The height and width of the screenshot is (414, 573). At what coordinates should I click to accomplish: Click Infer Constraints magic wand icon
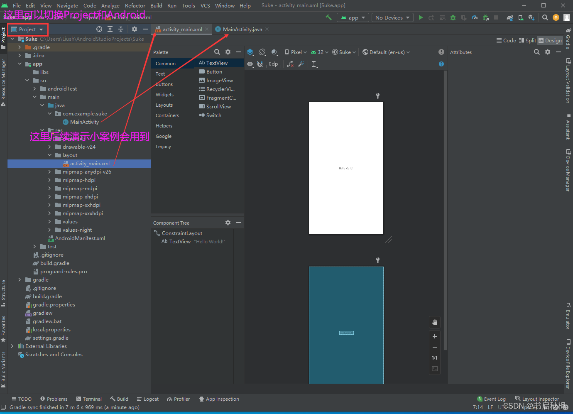[301, 64]
